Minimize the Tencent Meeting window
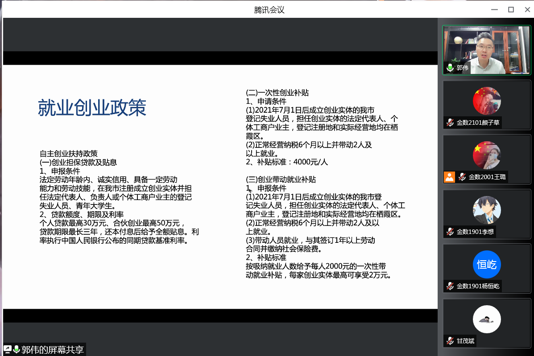534x356 pixels. click(494, 9)
